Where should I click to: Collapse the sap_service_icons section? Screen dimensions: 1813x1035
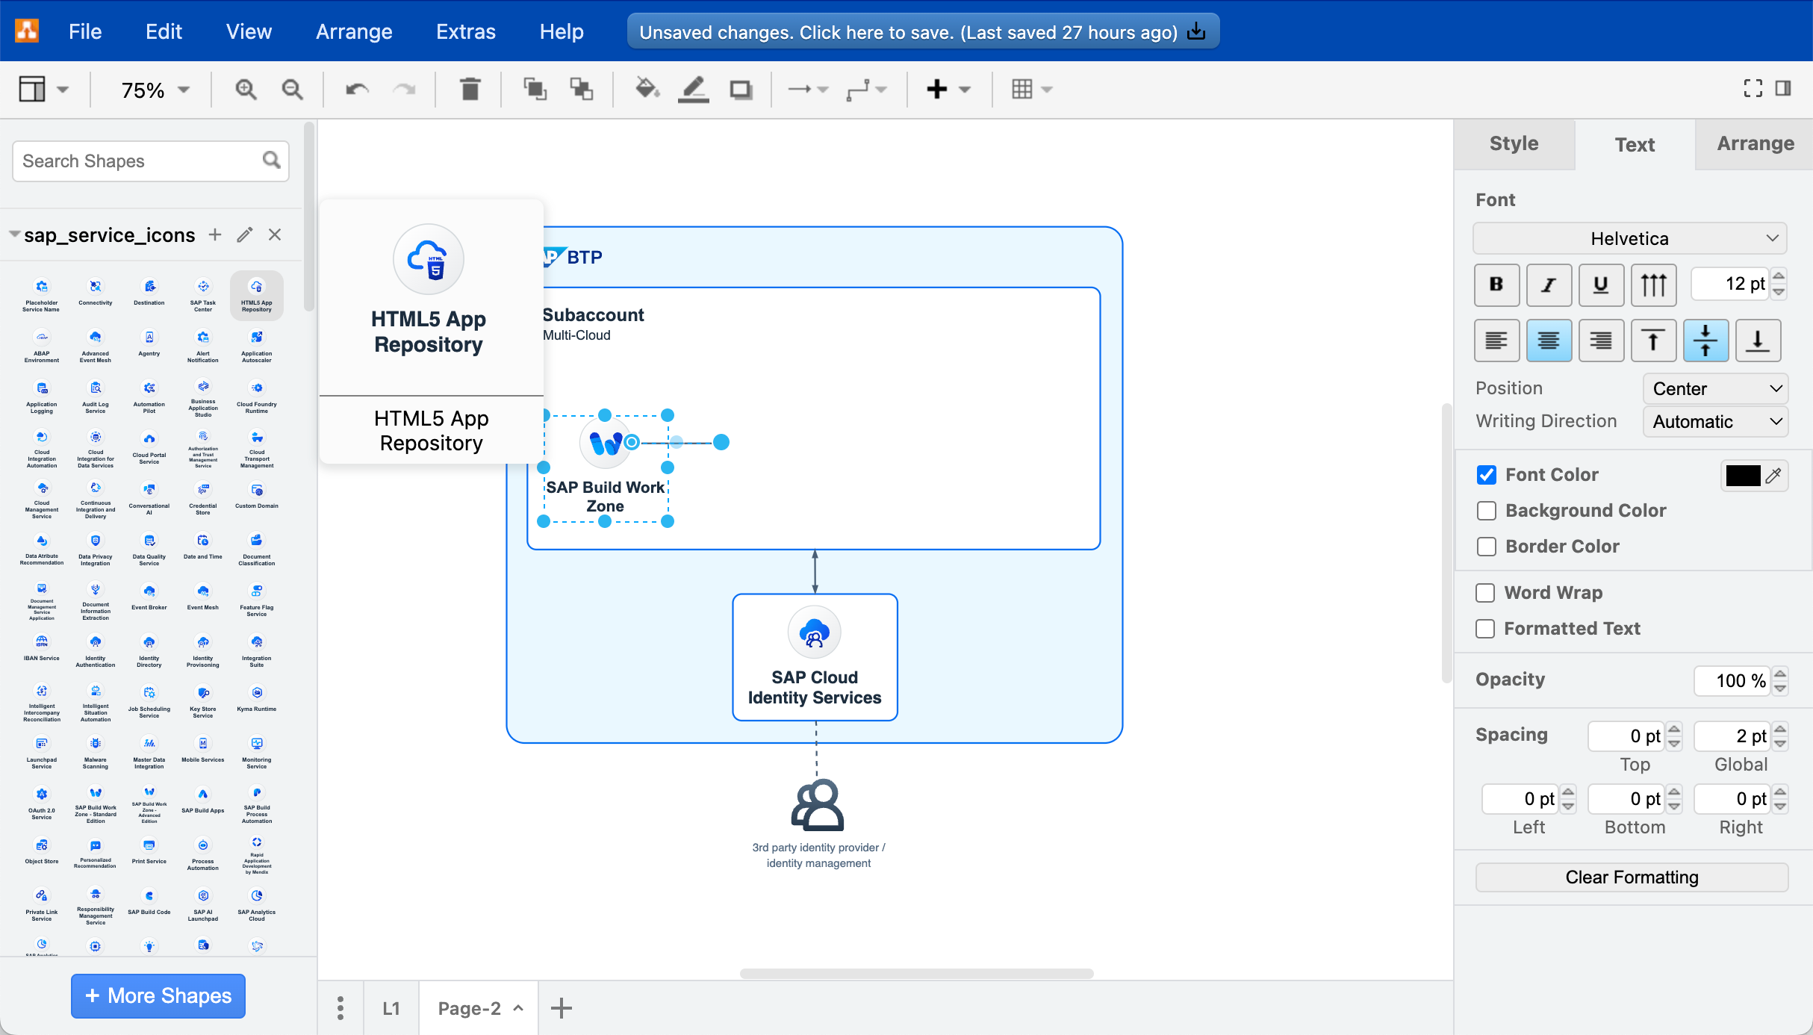pyautogui.click(x=14, y=234)
